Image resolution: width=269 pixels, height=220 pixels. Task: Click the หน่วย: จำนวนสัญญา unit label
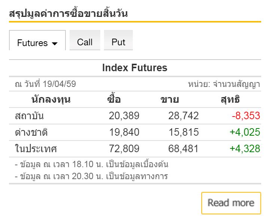click(224, 84)
